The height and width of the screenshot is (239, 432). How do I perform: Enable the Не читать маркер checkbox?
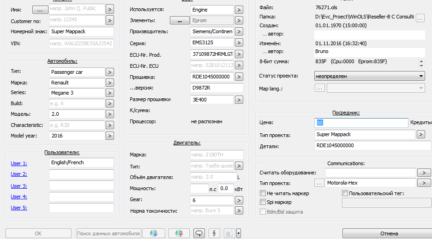[x=263, y=193]
